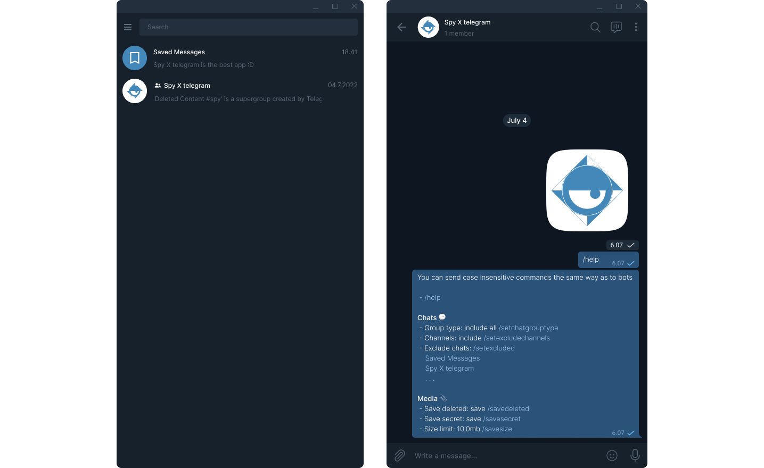This screenshot has height=468, width=764.
Task: Click the 'Chats' heading in the bot reply
Action: tap(427, 318)
